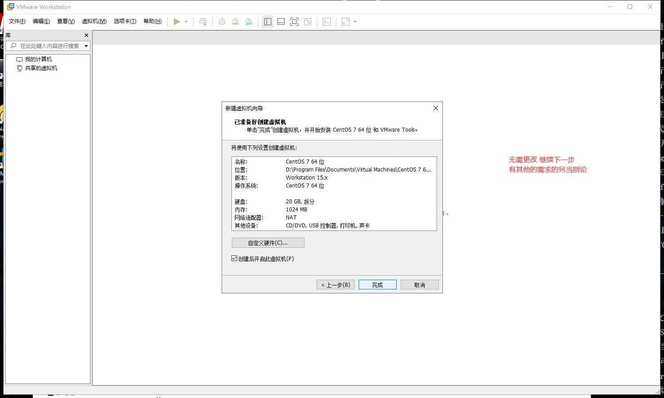Open the power options dropdown arrow
Screen dimensions: 664x398
[x=186, y=22]
